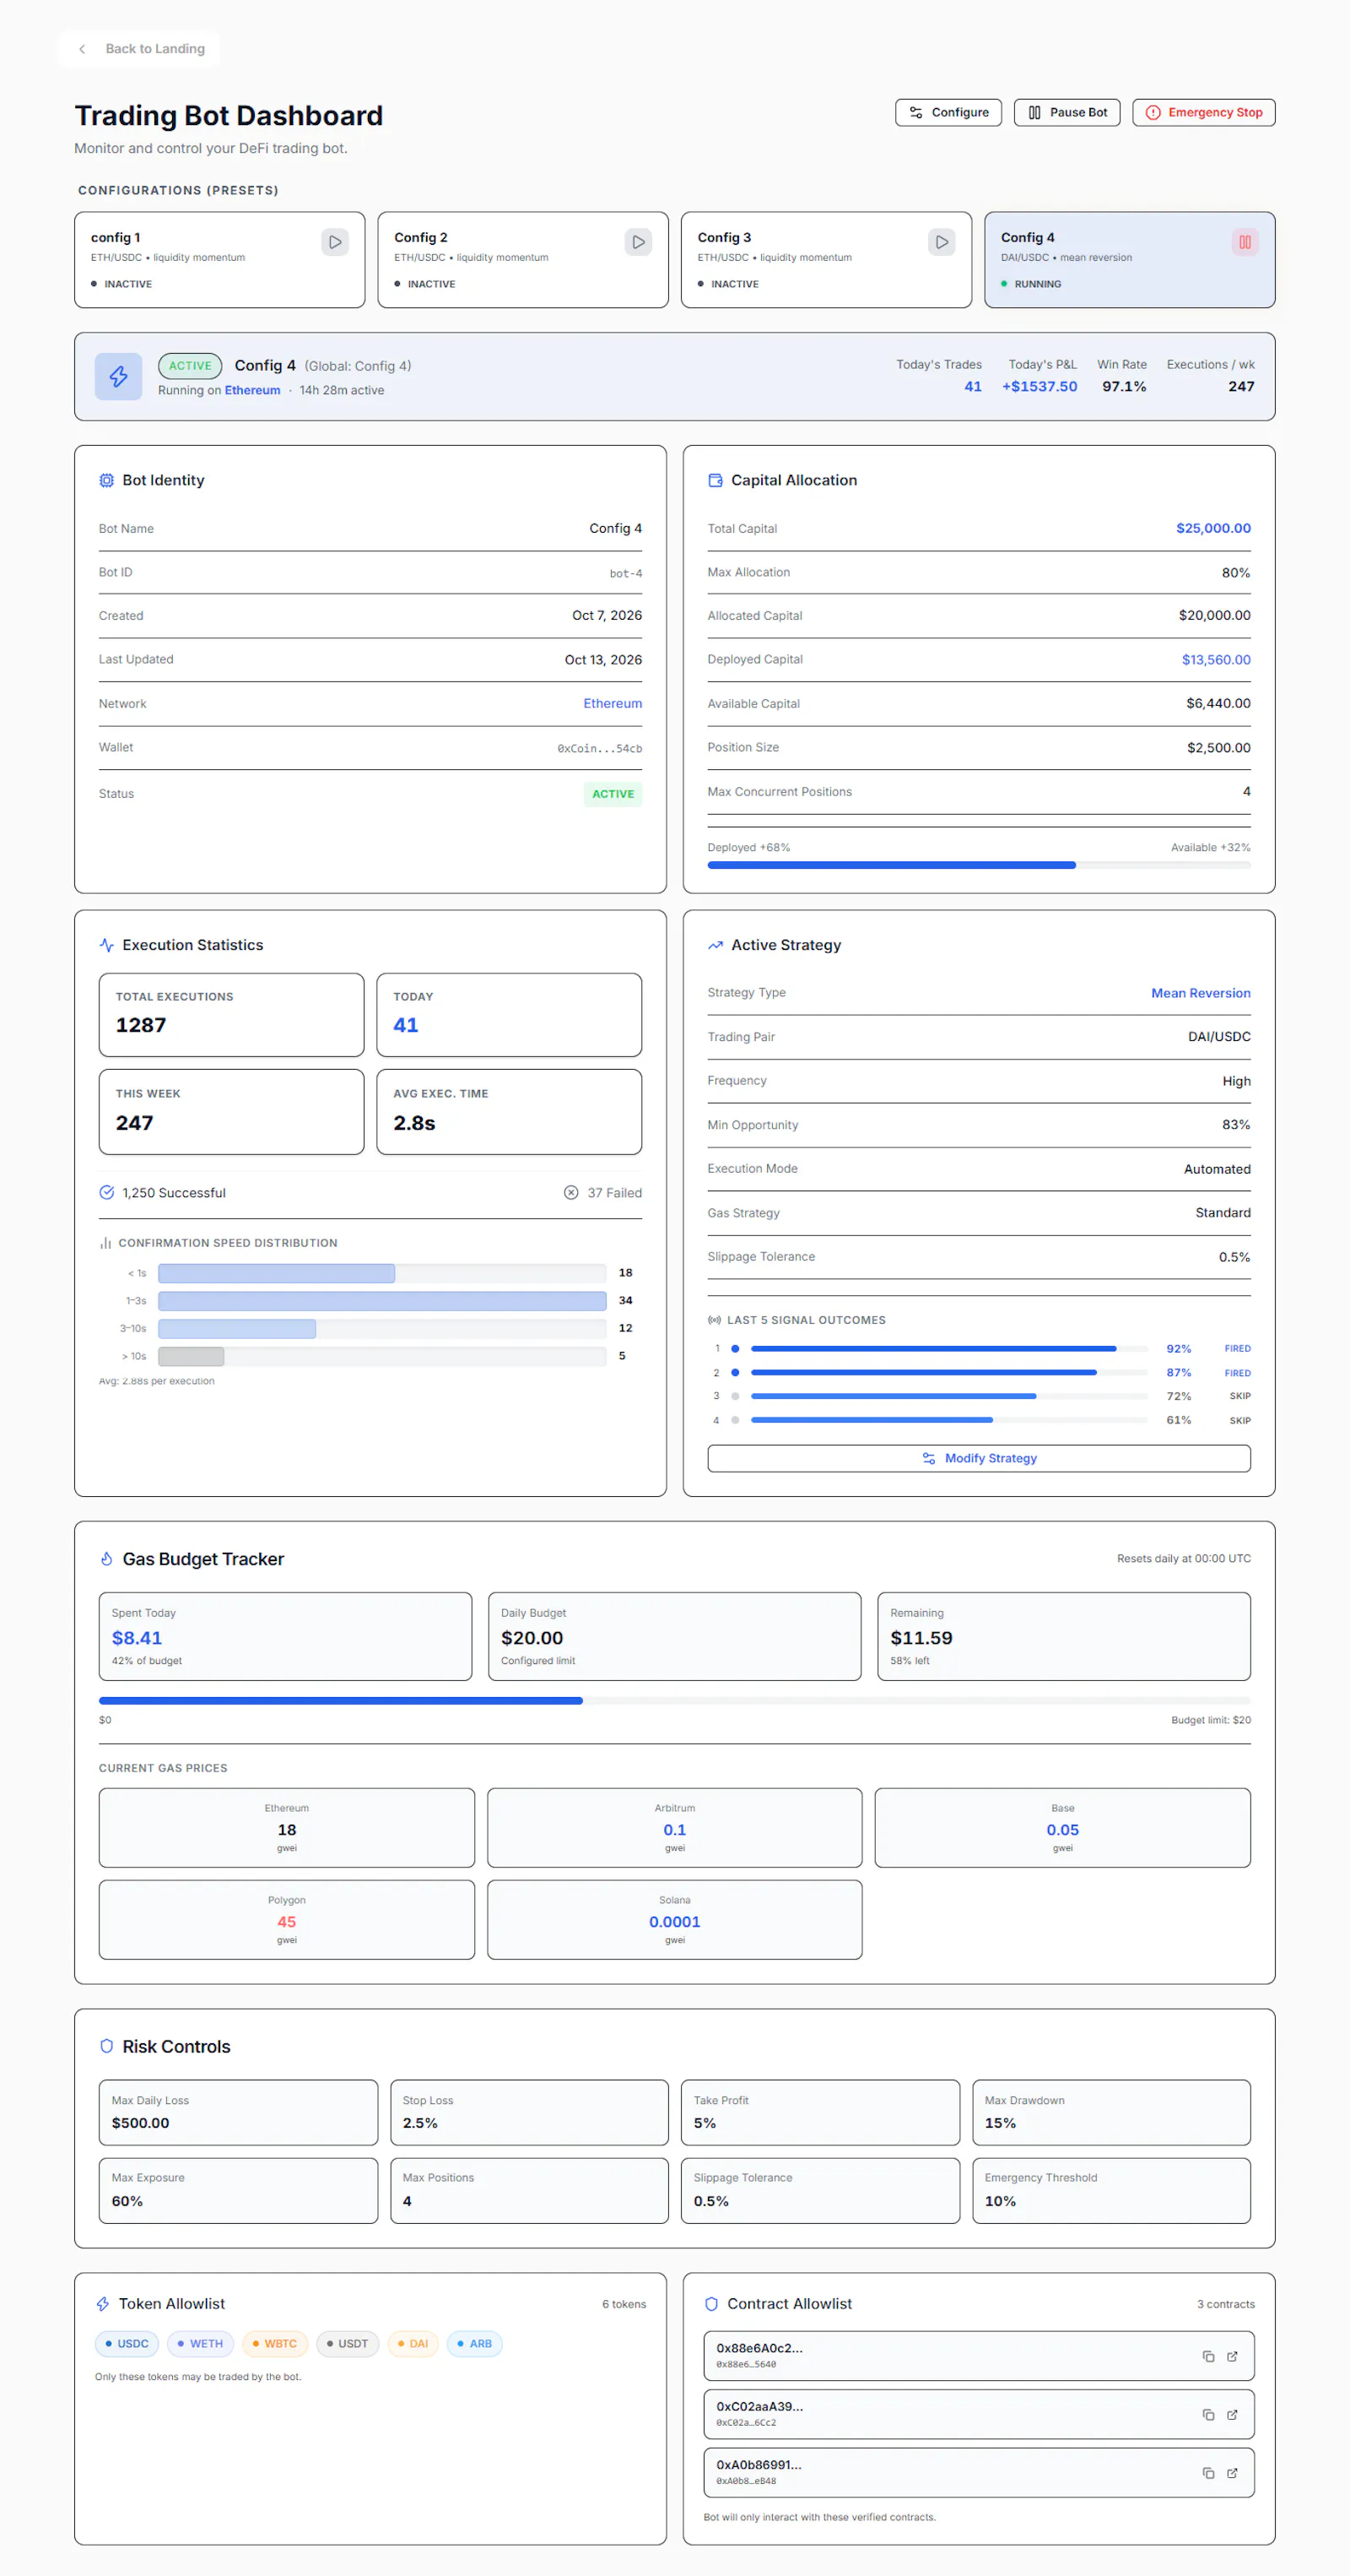Select the DAI token chip
This screenshot has height=2576, width=1350.
pyautogui.click(x=413, y=2343)
